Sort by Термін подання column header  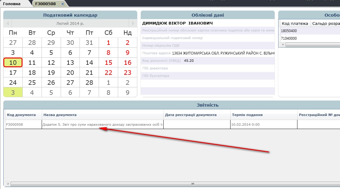point(263,115)
